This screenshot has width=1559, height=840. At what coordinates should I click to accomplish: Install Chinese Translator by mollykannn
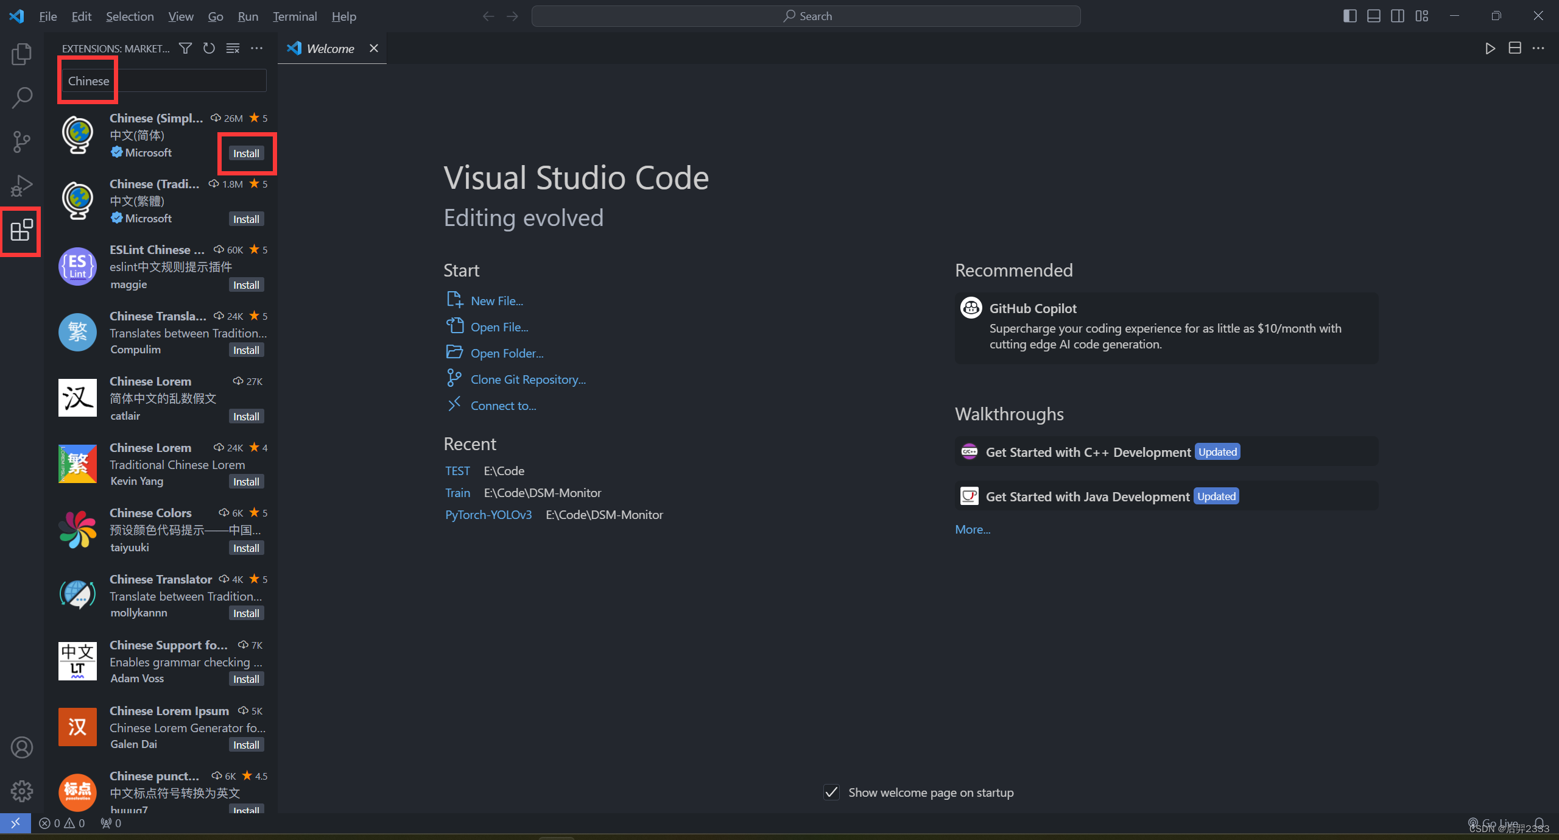pos(246,613)
